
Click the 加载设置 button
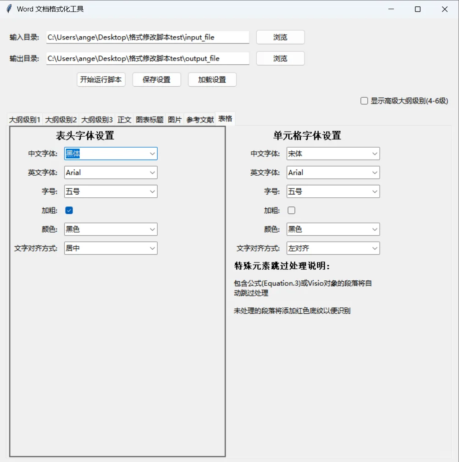[x=212, y=79]
